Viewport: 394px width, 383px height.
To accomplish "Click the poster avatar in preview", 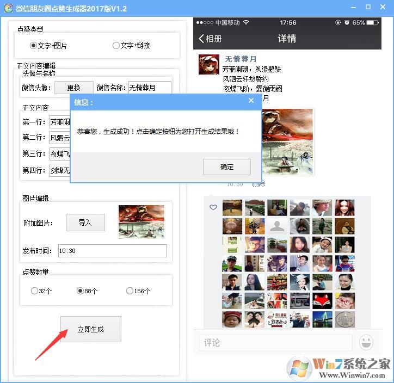I will point(209,65).
